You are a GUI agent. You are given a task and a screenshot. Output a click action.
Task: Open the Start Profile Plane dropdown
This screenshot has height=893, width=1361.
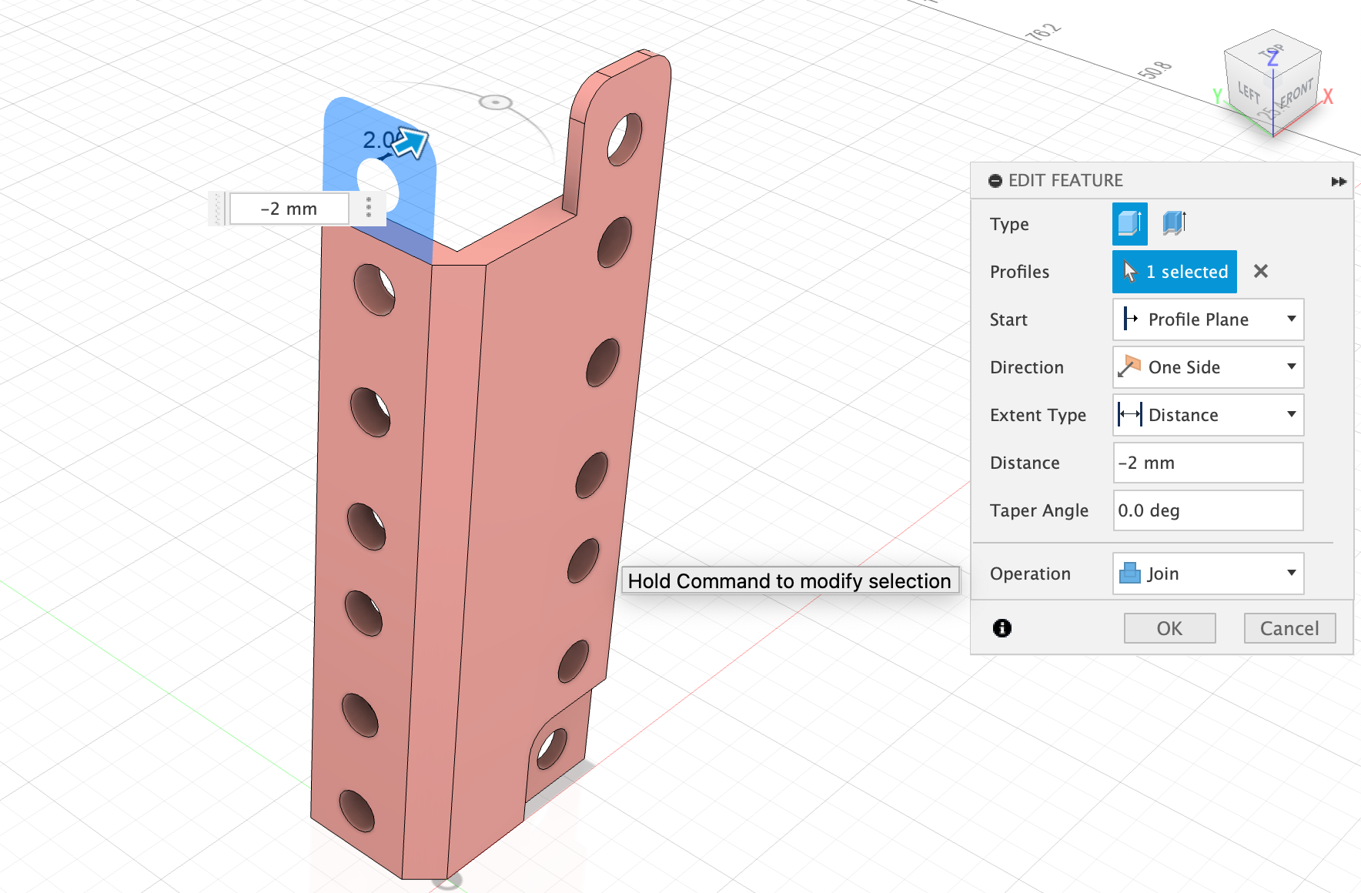(x=1208, y=319)
